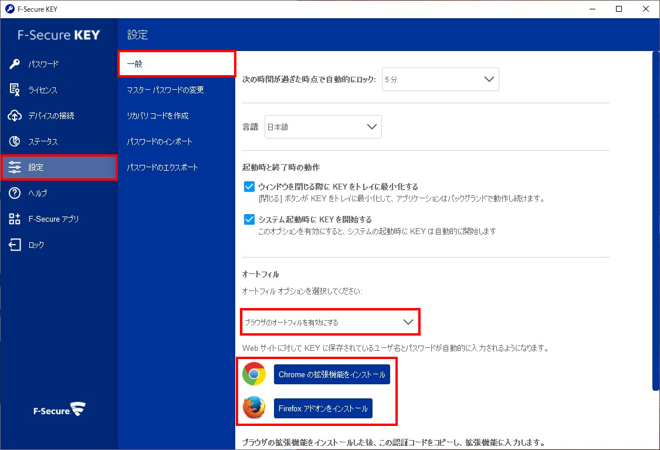Image resolution: width=660 pixels, height=450 pixels.
Task: Expand the ブラウザのオートフィルを有効にする dropdown
Action: coord(330,322)
